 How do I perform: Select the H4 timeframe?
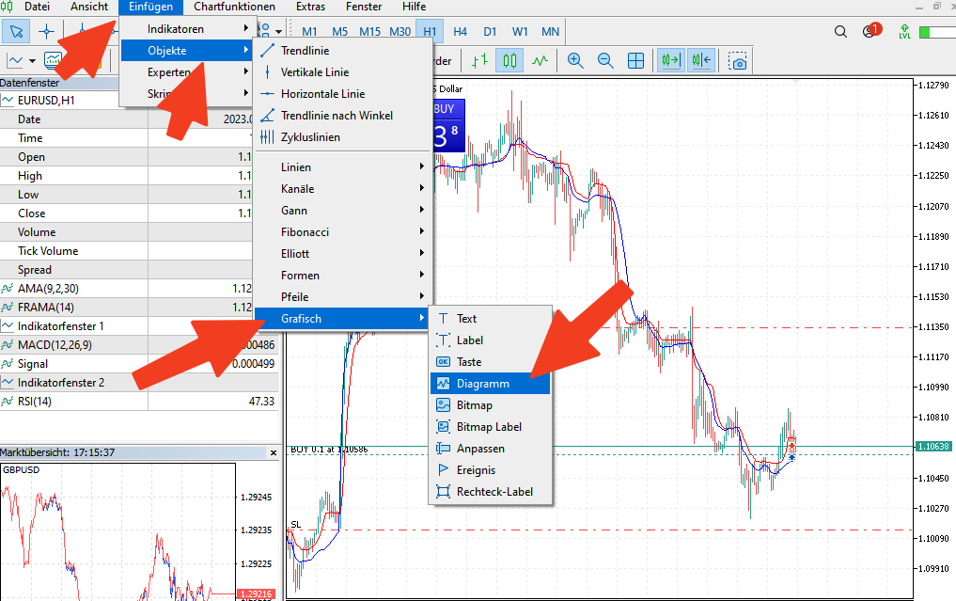click(459, 30)
